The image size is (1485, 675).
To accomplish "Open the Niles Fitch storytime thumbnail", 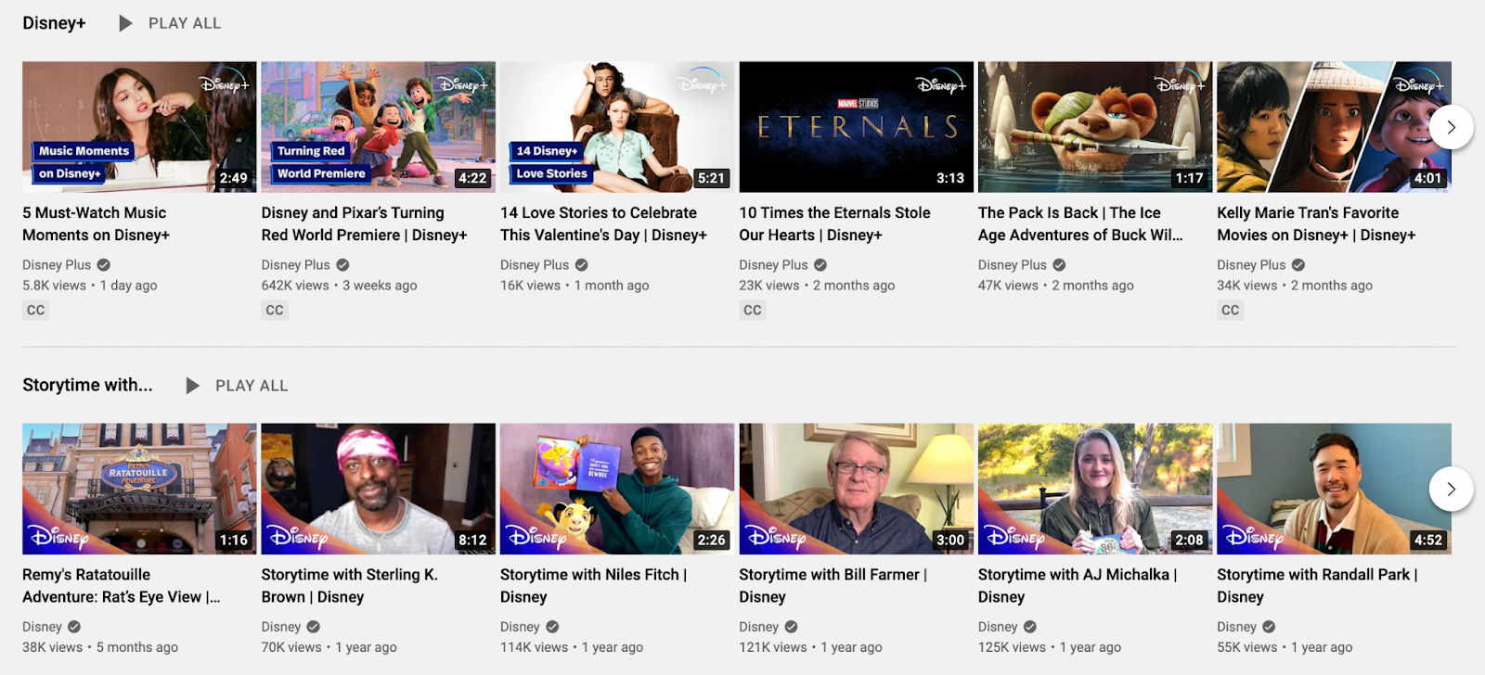I will (x=617, y=489).
